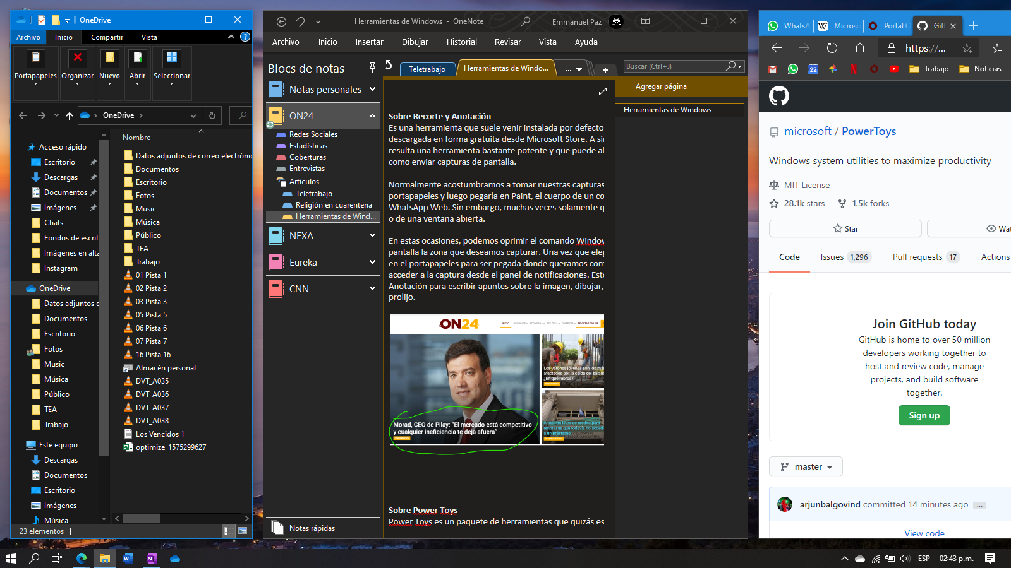This screenshot has height=568, width=1011.
Task: Open Pull requests tab on GitHub
Action: coord(926,257)
